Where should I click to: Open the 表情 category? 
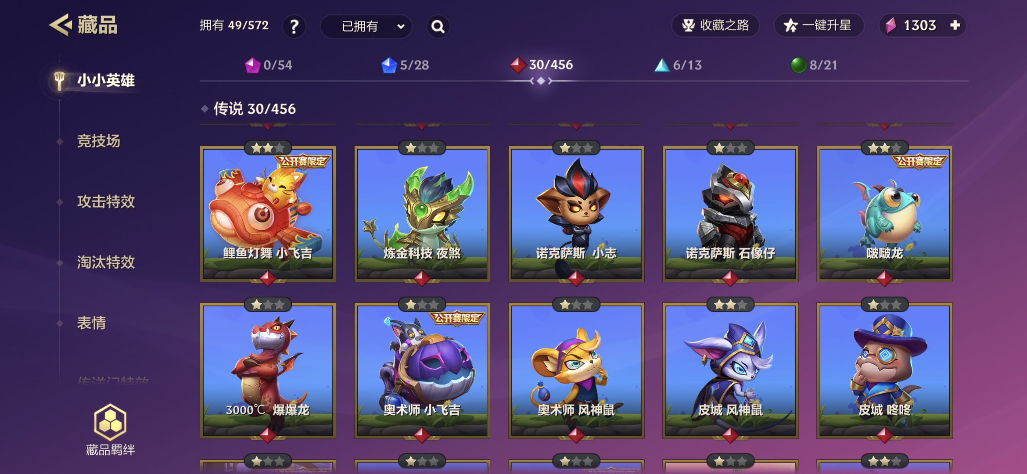point(91,323)
